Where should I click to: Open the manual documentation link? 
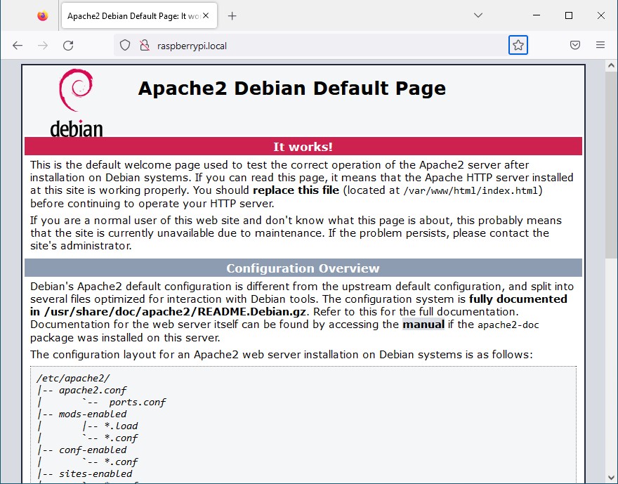tap(423, 325)
